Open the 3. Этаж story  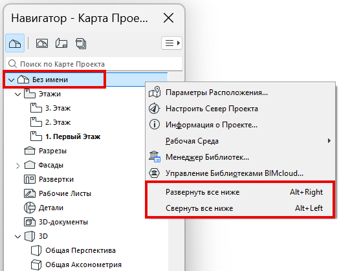pyautogui.click(x=58, y=108)
